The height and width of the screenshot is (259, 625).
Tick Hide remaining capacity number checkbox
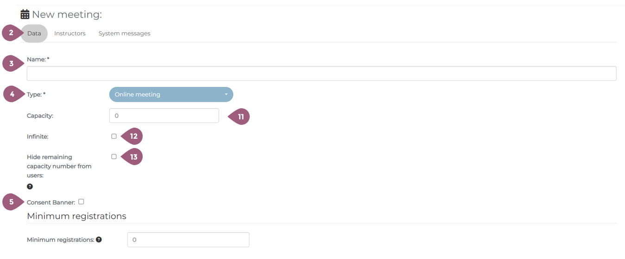[x=114, y=157]
